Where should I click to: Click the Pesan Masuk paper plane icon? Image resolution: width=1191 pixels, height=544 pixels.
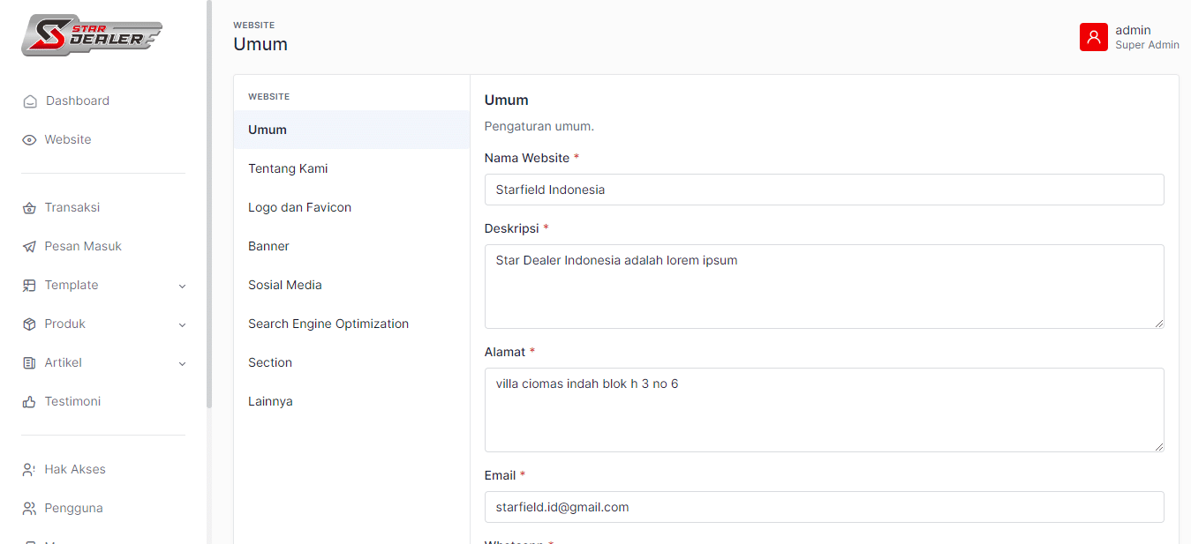click(x=29, y=247)
